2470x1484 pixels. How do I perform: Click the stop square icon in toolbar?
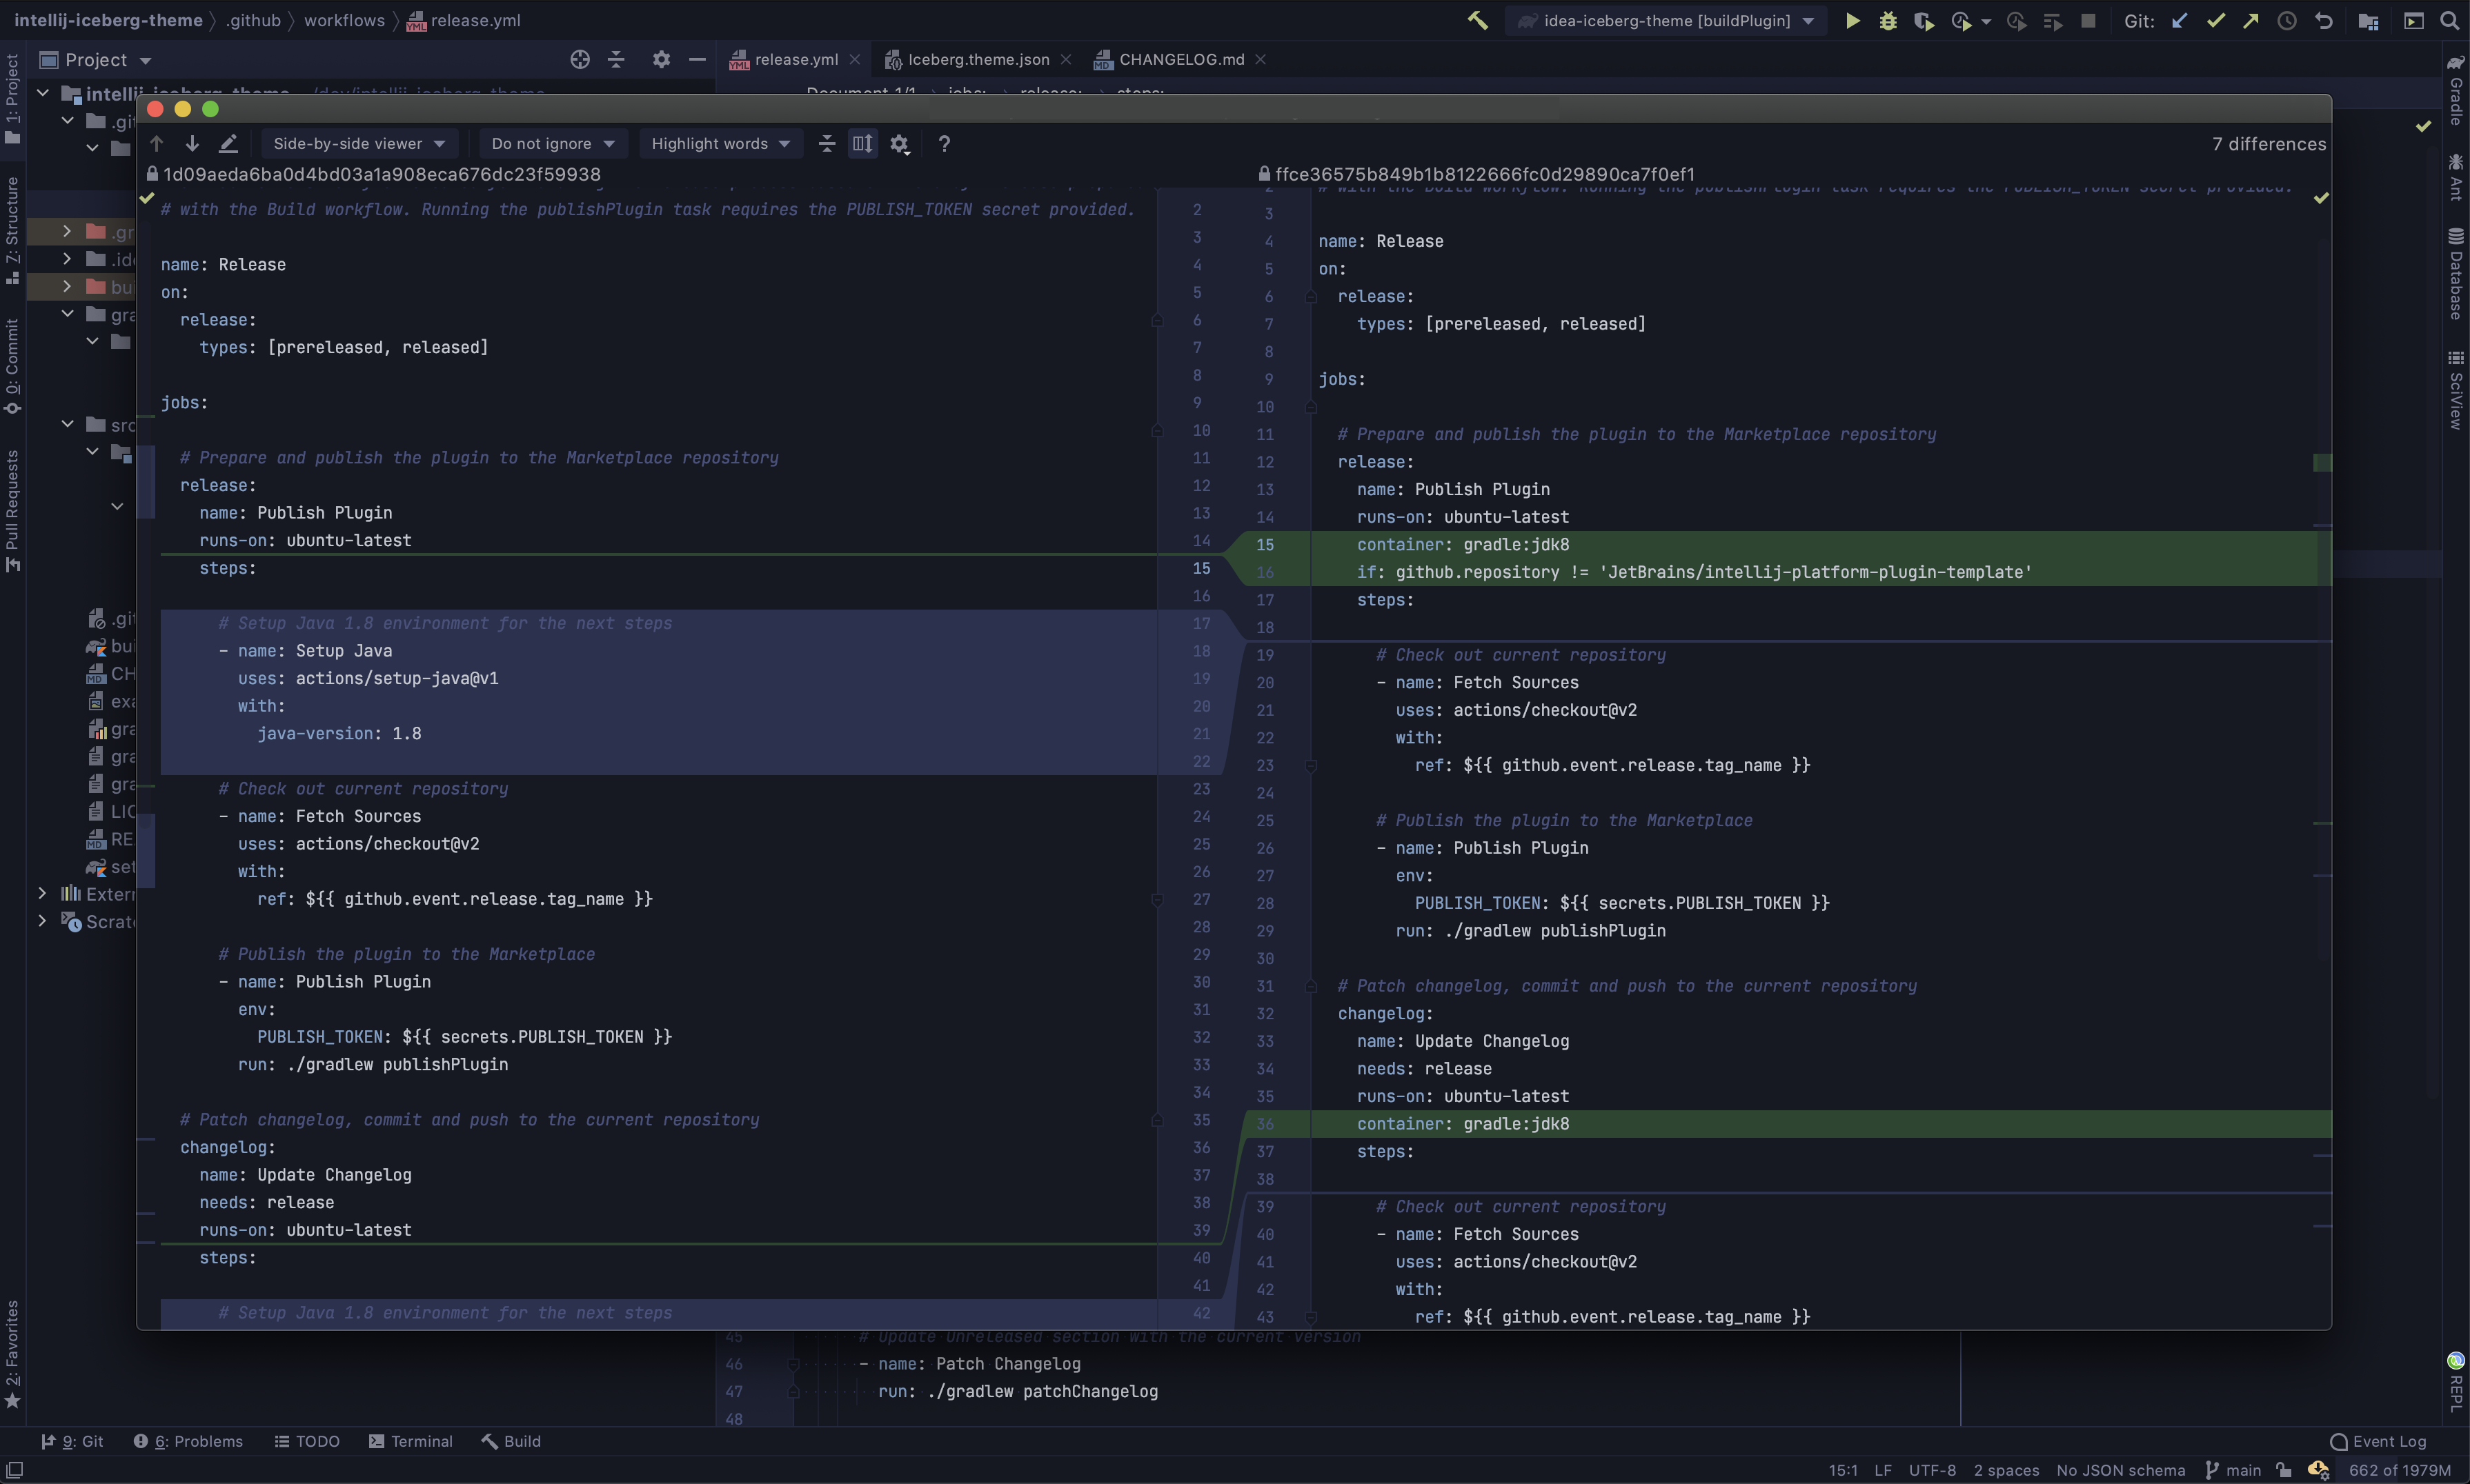[2088, 20]
